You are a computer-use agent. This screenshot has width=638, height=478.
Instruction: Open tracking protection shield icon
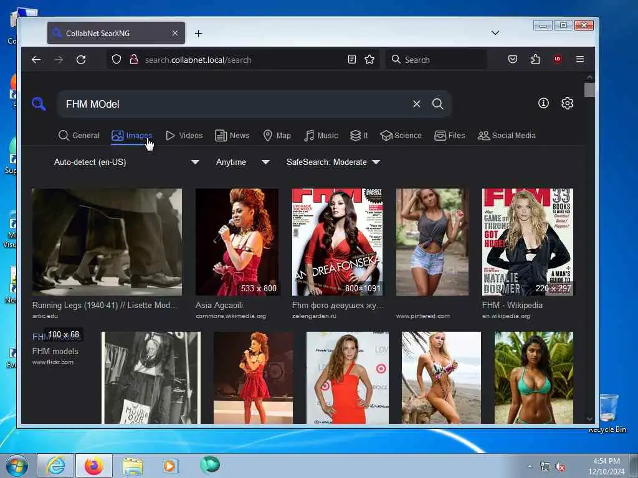[117, 60]
